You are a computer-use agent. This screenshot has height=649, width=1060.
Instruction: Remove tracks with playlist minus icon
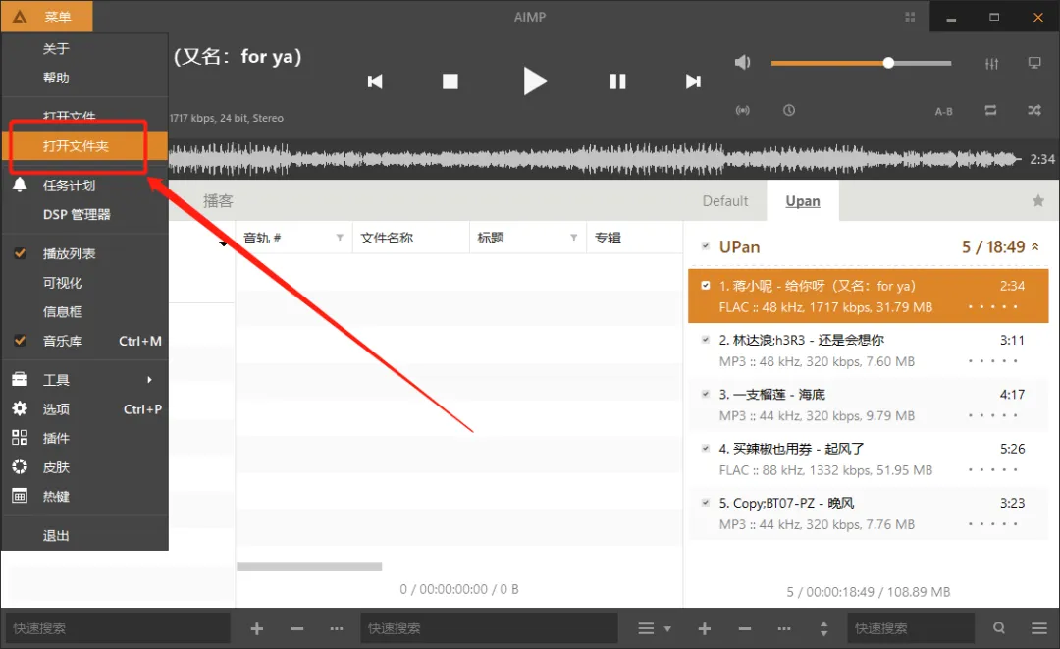[745, 628]
